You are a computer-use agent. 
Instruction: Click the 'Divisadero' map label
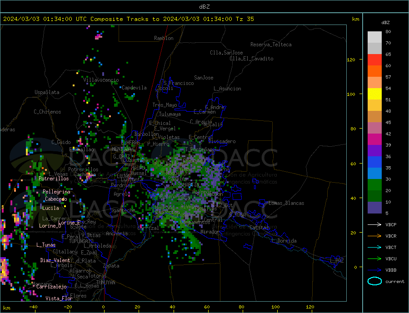tap(222, 141)
